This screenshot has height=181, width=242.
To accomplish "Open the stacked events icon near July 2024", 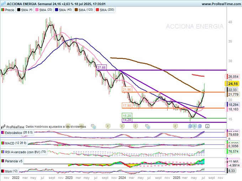I will click(148, 126).
